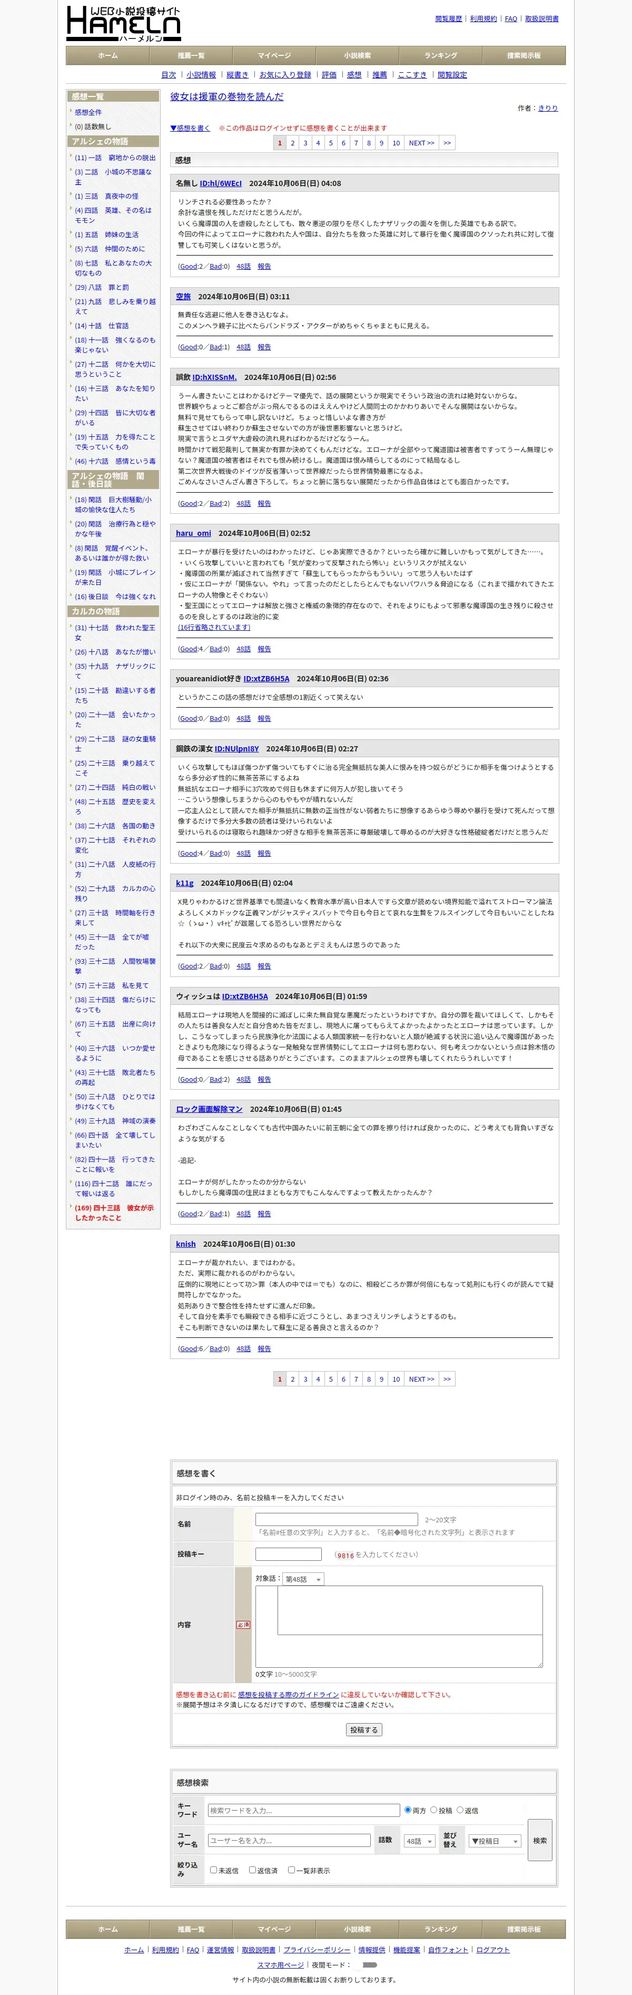Click the Hameln site logo
Viewport: 632px width, 1995px height.
(124, 23)
